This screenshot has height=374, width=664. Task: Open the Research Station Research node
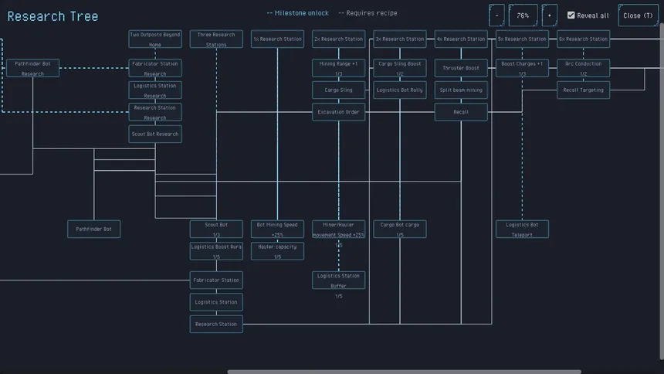point(155,112)
